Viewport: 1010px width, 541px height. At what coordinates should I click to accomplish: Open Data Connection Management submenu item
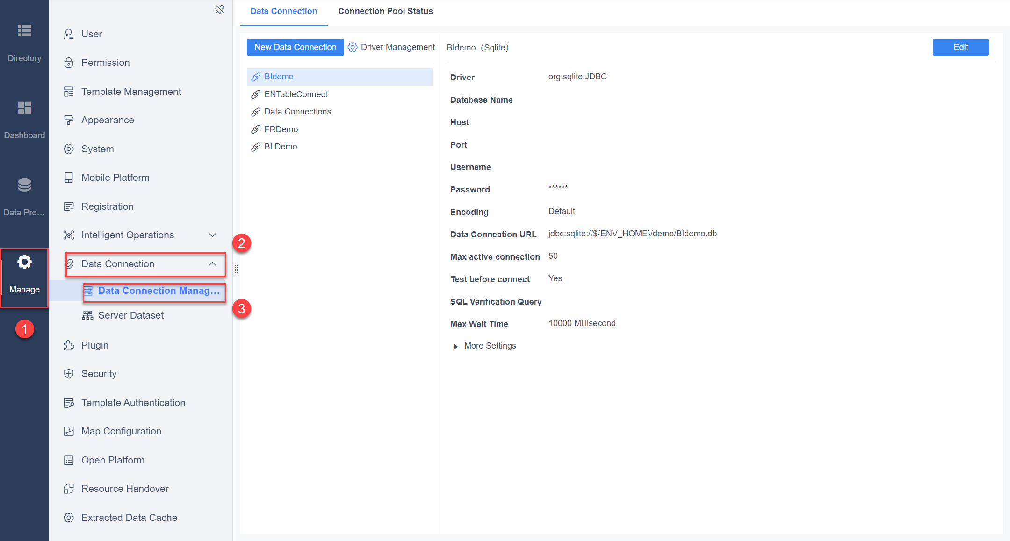[159, 291]
